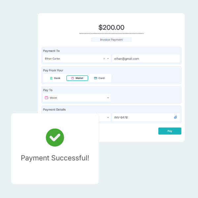Image resolution: width=198 pixels, height=198 pixels.
Task: Click the ethan@gmail.com email field
Action: 146,59
